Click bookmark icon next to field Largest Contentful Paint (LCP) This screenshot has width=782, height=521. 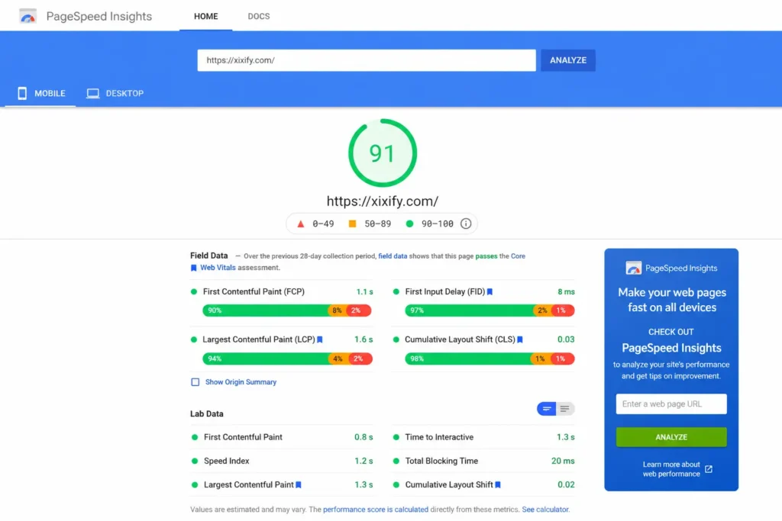(320, 339)
